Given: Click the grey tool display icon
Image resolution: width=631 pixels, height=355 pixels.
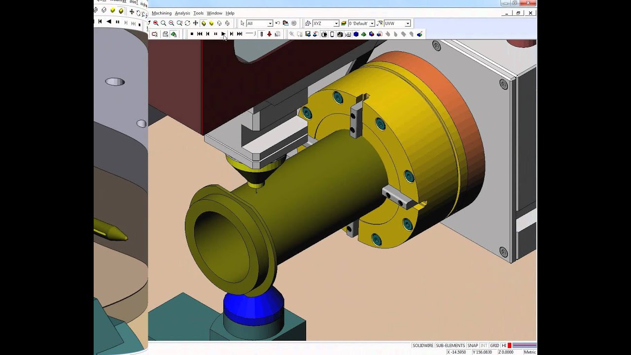Looking at the screenshot, I should pos(261,34).
